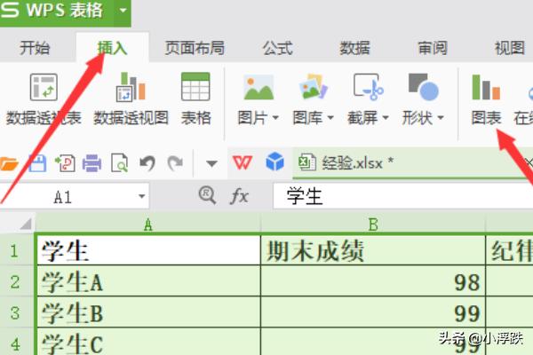Expand the name box dropdown arrow

point(142,196)
